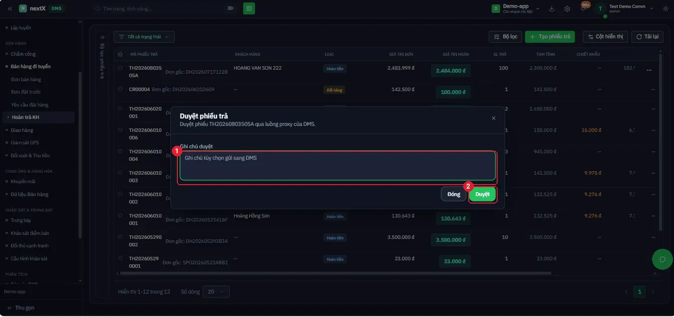This screenshot has width=674, height=317.
Task: Open the Số dòng 20 rows dropdown
Action: 216,292
